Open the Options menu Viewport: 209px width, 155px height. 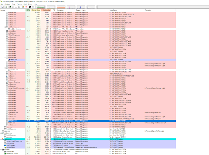point(7,4)
